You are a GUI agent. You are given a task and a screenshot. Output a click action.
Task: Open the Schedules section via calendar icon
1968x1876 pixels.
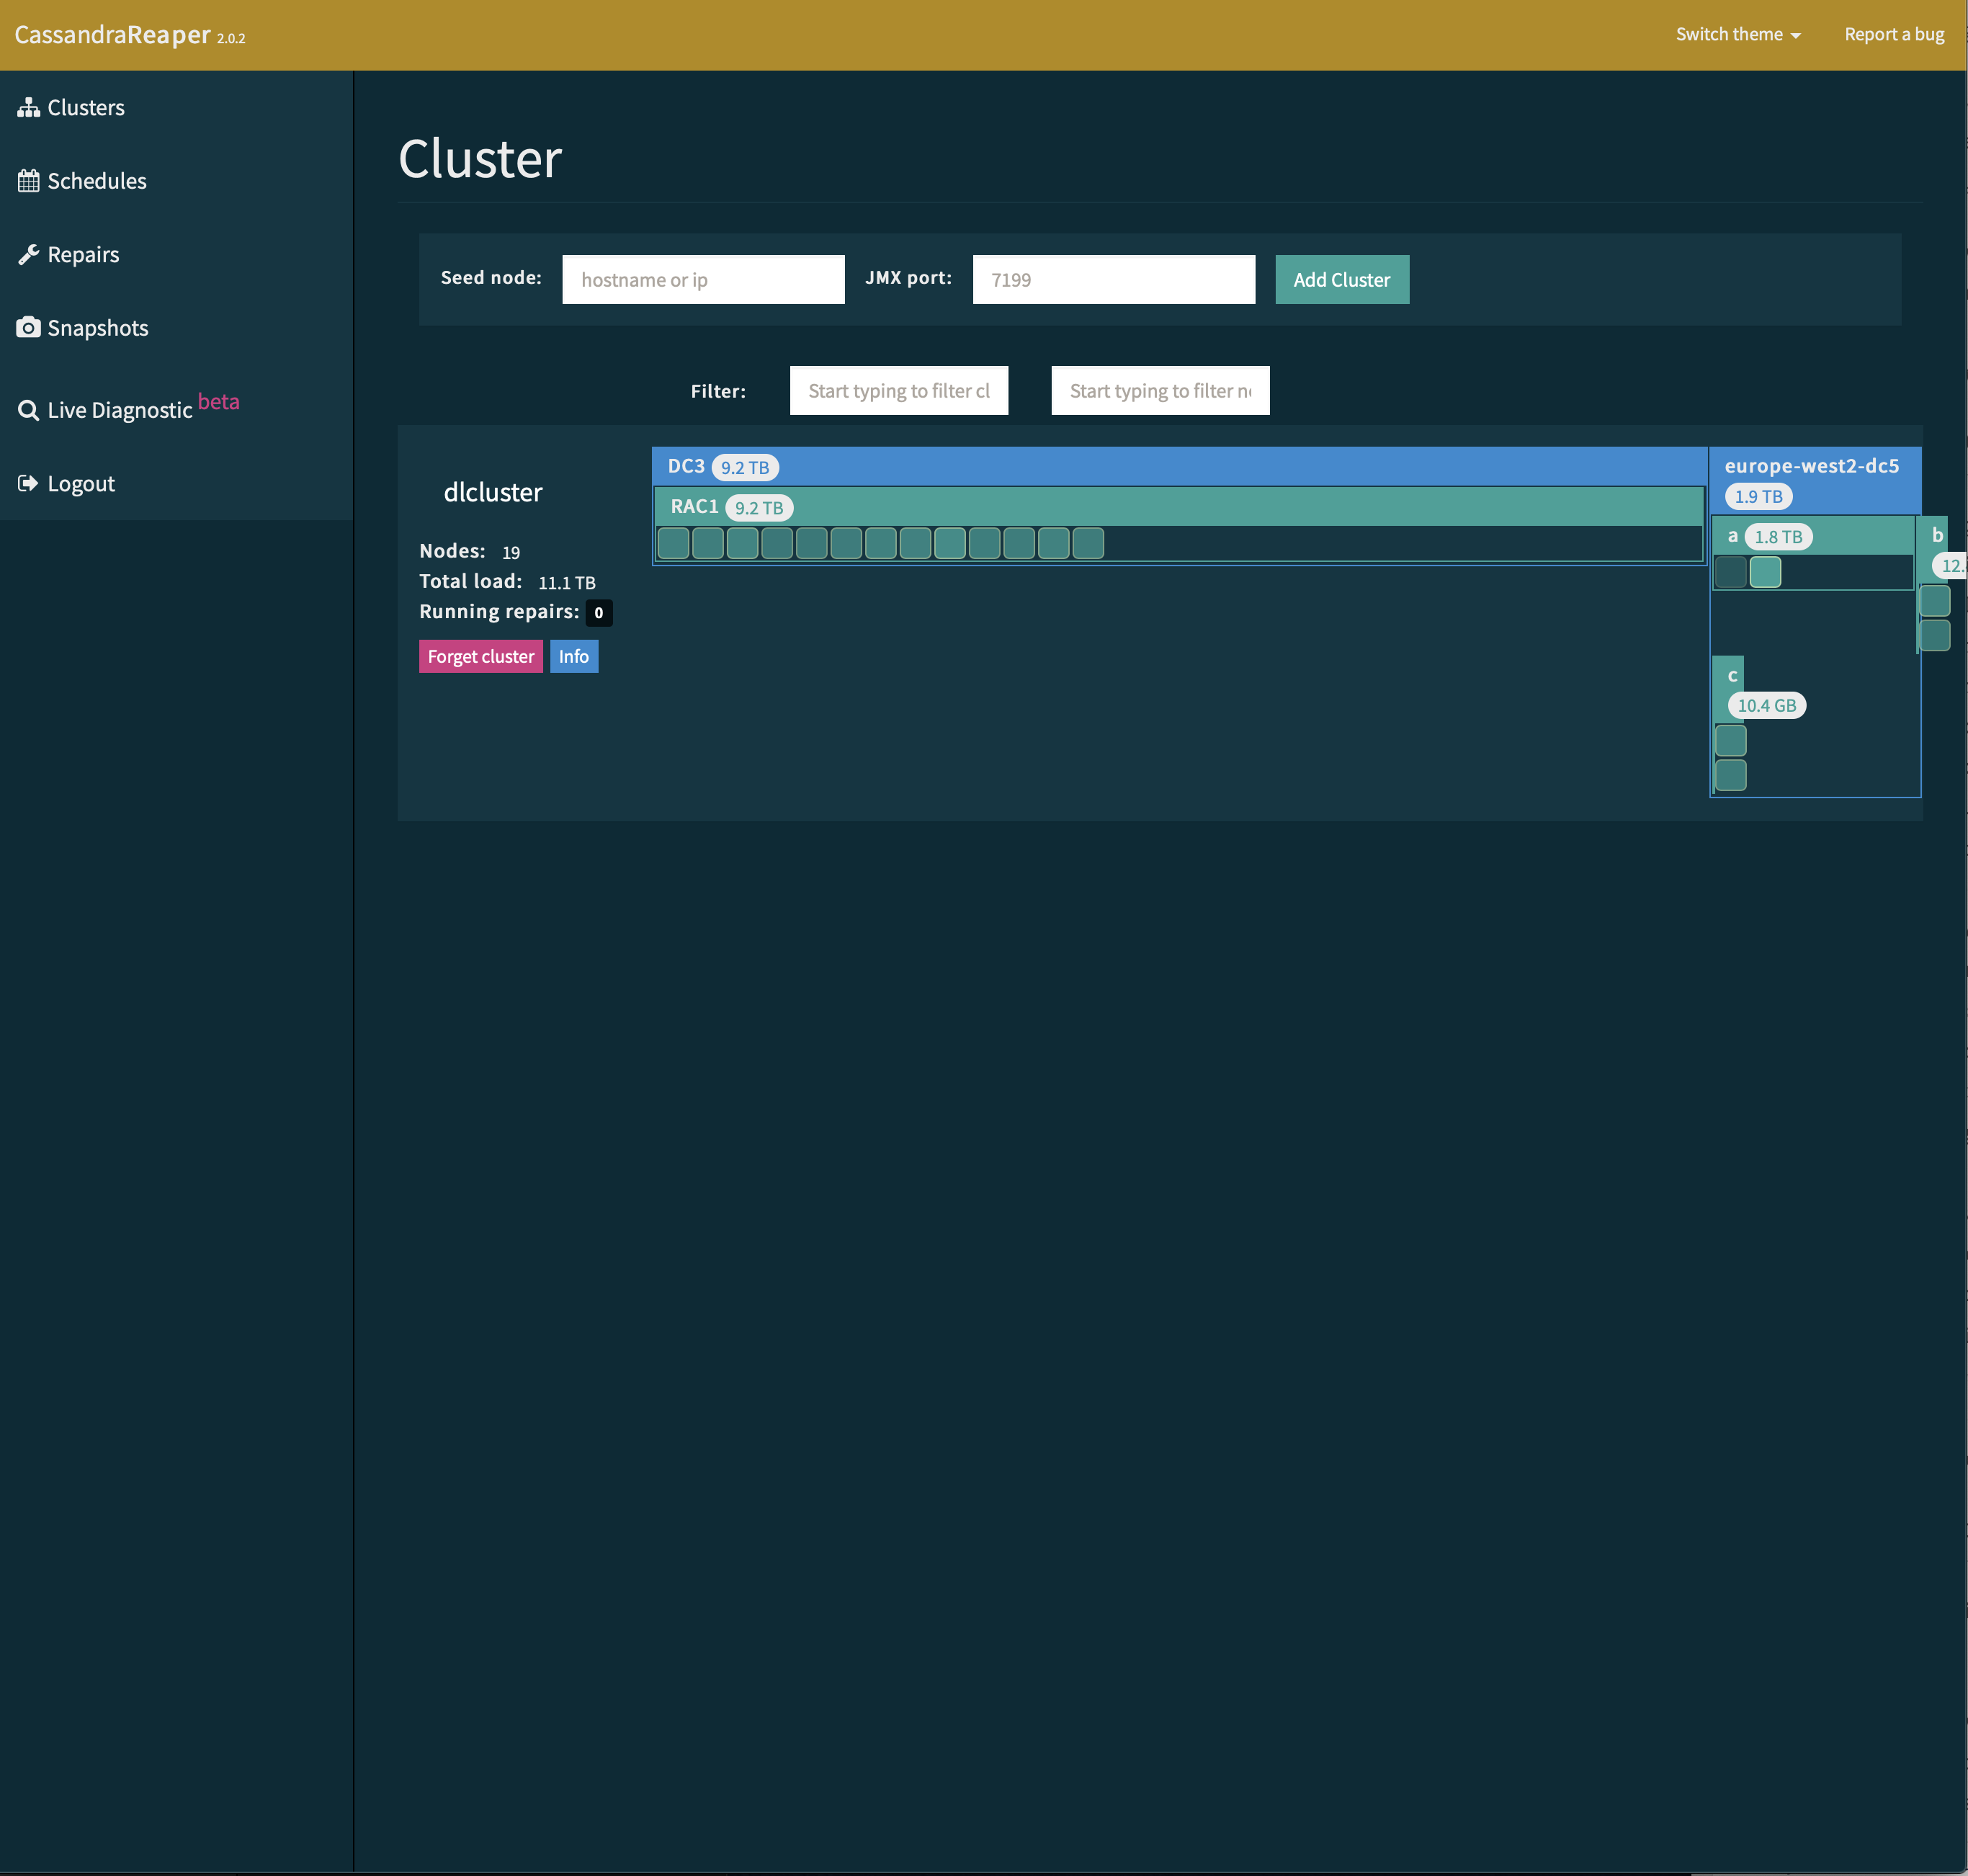click(x=28, y=180)
